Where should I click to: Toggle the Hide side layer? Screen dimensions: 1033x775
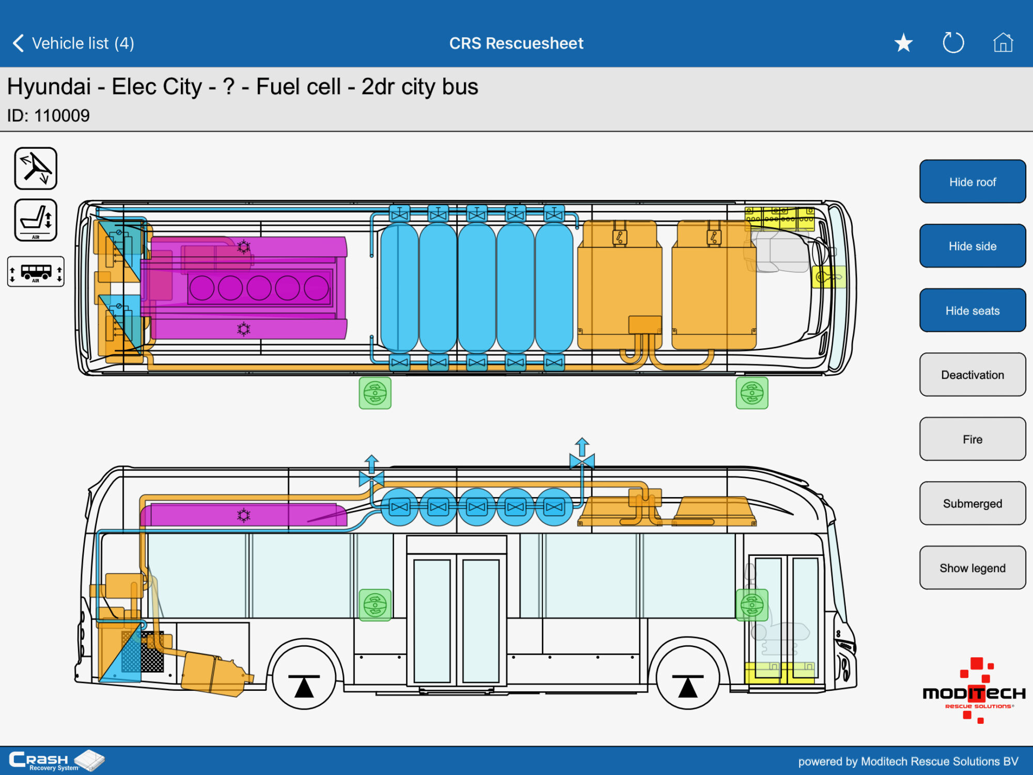click(x=972, y=246)
